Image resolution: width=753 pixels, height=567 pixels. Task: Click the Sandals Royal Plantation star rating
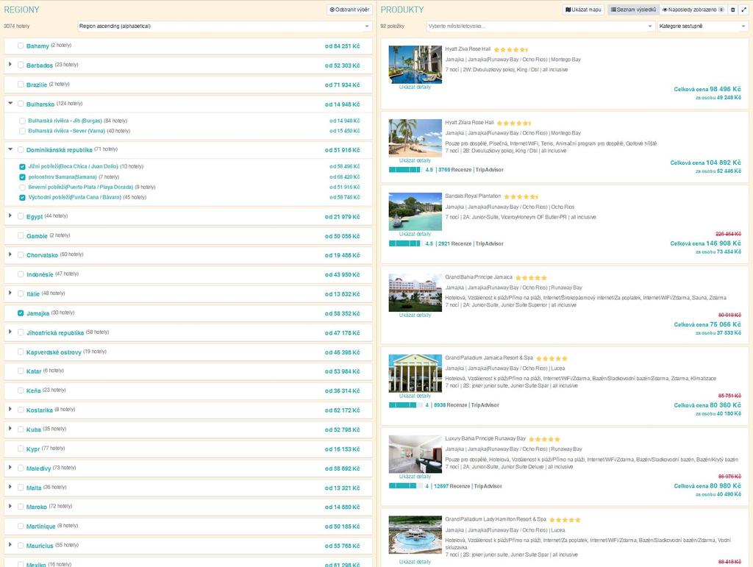521,196
